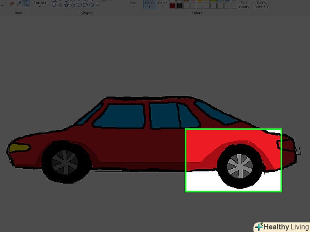
Task: Select the Eraser tool
Action: click(11, 3)
